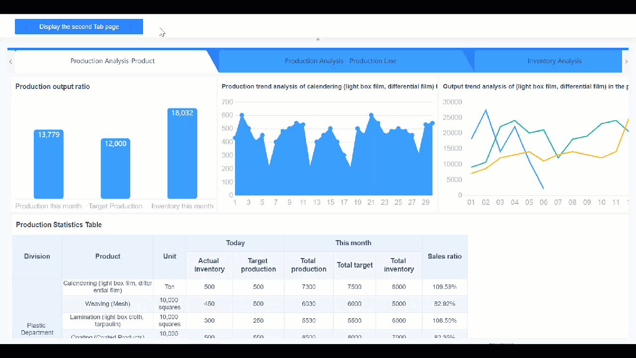Click the left tab-scroll chevron icon
Viewport: 636px width, 358px height.
point(10,61)
